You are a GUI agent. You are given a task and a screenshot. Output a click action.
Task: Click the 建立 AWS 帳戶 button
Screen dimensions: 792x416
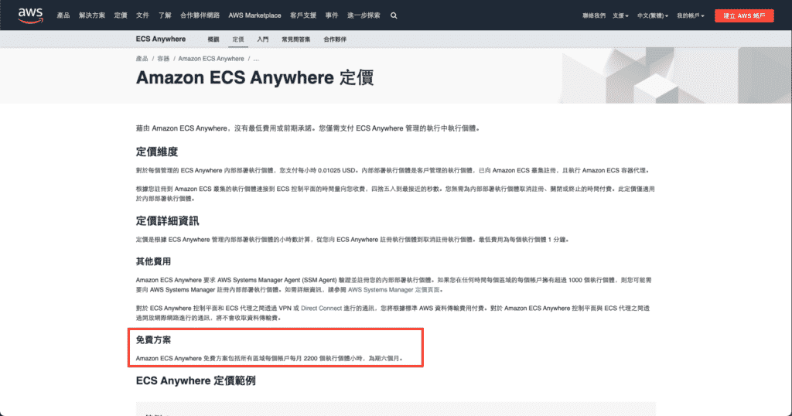[744, 15]
